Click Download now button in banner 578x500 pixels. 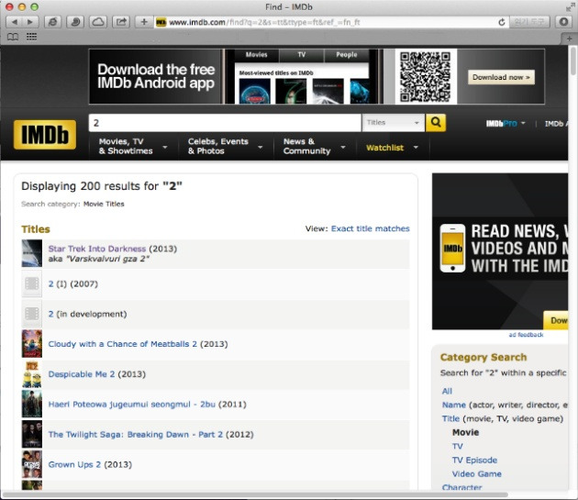pos(501,77)
